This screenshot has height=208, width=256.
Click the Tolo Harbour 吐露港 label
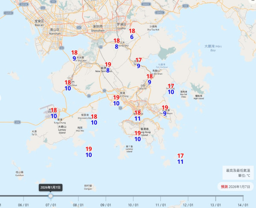[162, 66]
